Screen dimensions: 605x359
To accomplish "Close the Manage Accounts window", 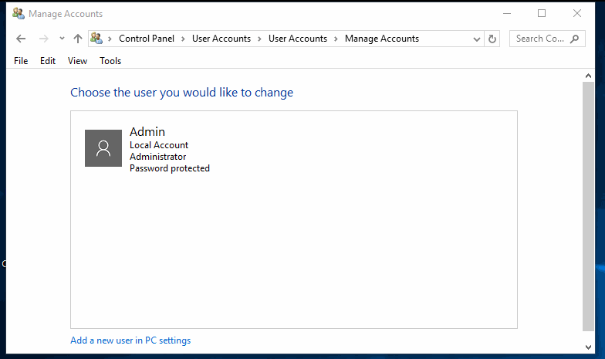I will pyautogui.click(x=577, y=14).
